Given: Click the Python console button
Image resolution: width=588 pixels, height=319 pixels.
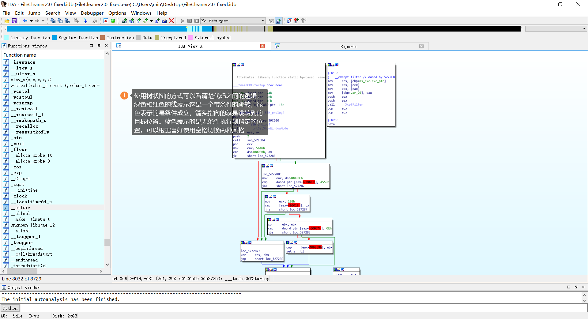Looking at the screenshot, I should 10,308.
